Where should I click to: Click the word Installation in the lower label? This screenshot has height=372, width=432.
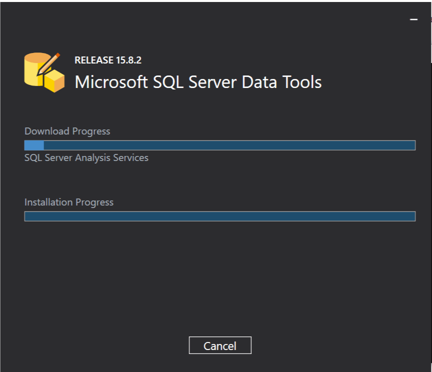tap(49, 202)
